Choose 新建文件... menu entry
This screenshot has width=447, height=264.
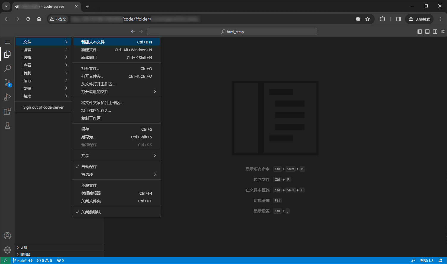click(x=117, y=50)
